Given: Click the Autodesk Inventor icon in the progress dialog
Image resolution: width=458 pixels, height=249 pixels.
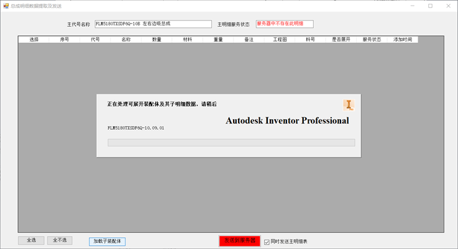Looking at the screenshot, I should pyautogui.click(x=348, y=105).
